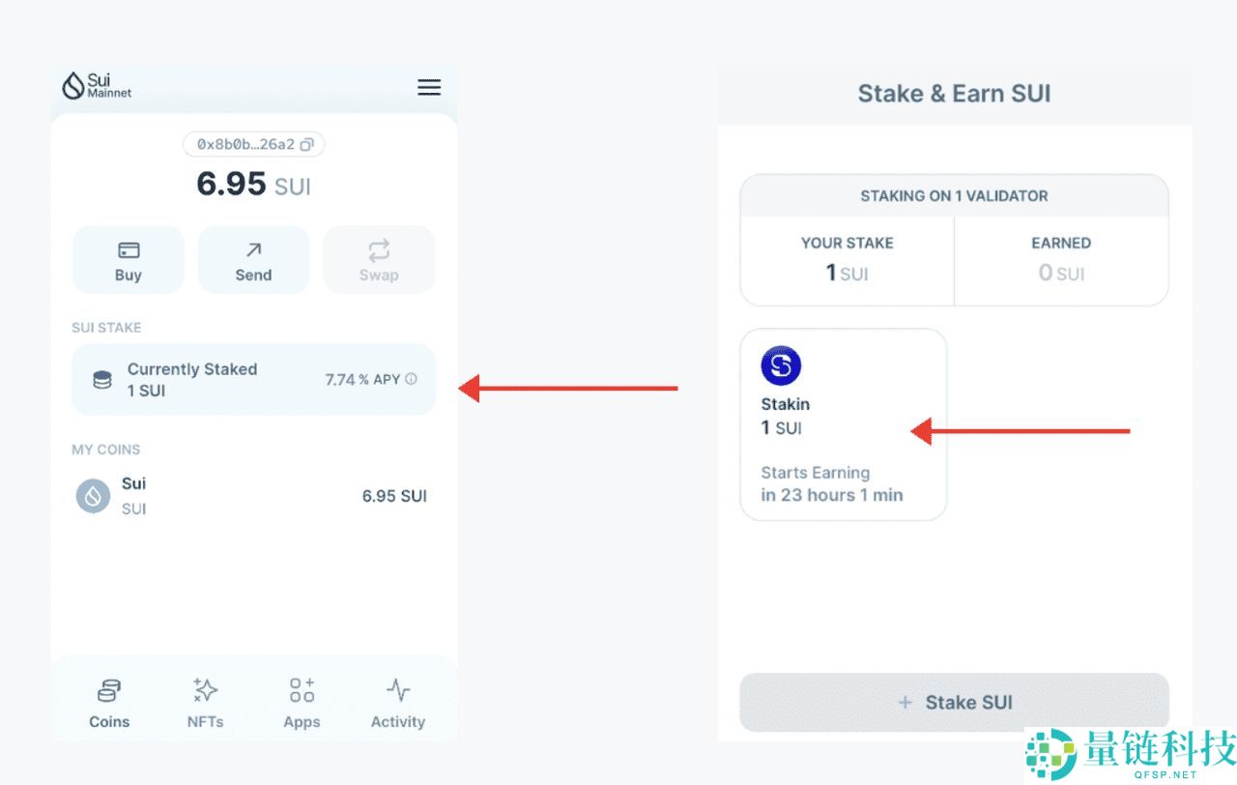Click the Your Stake 1 SUI panel
Screen dimensions: 1237x785
click(x=847, y=260)
